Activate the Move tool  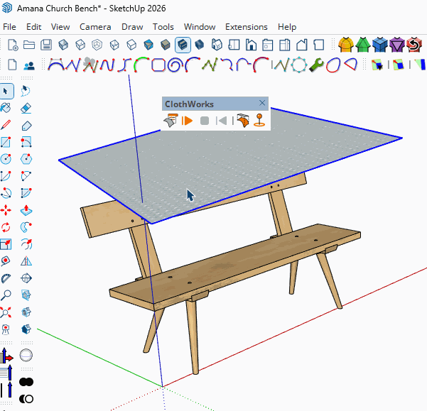pos(6,210)
